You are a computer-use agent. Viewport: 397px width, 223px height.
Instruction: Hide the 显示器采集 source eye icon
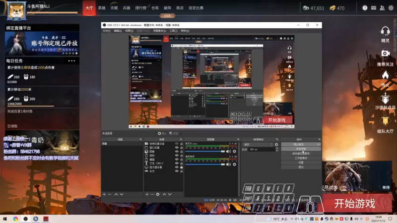(177, 167)
